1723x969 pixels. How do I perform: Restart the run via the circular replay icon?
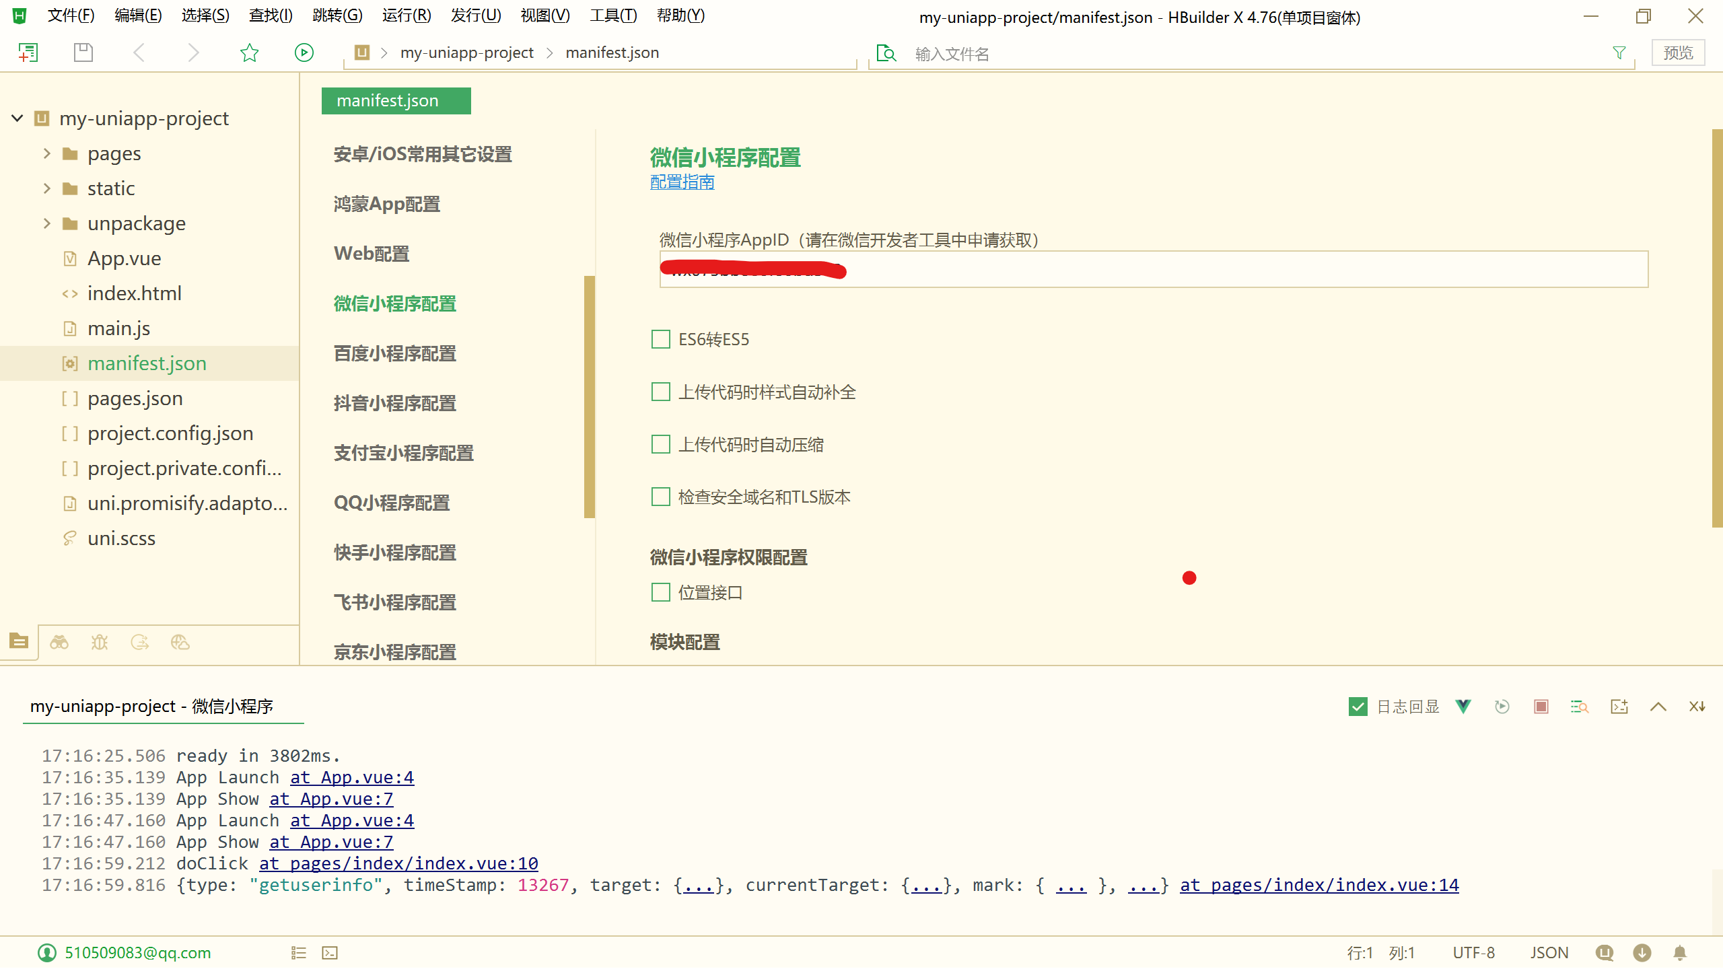pos(1502,707)
